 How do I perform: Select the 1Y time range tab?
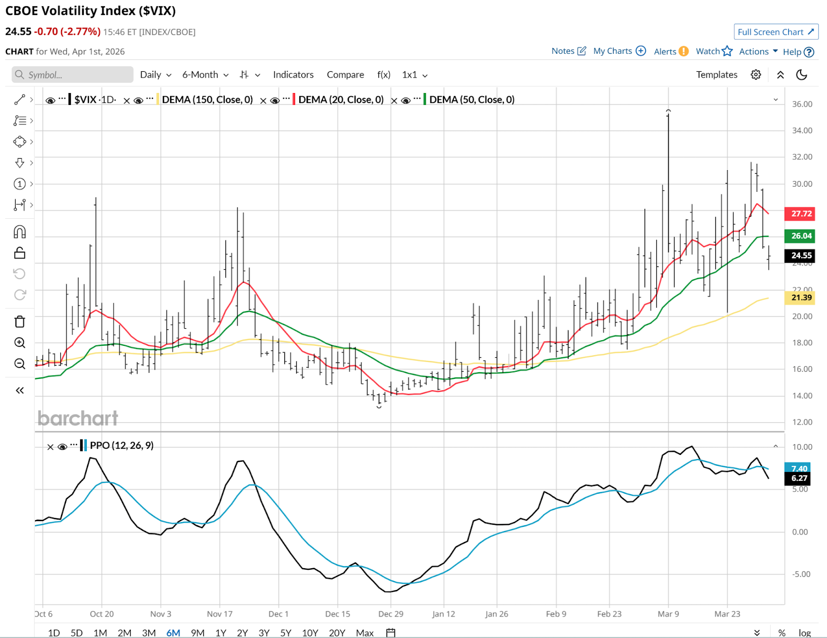tap(221, 633)
